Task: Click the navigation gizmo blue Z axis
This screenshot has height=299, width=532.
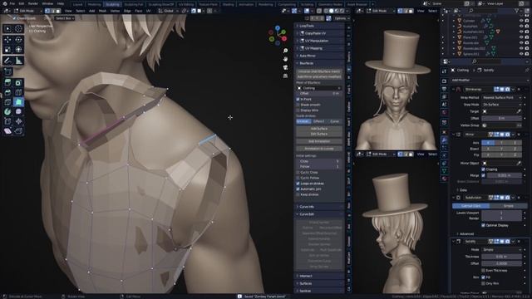Action: (278, 27)
